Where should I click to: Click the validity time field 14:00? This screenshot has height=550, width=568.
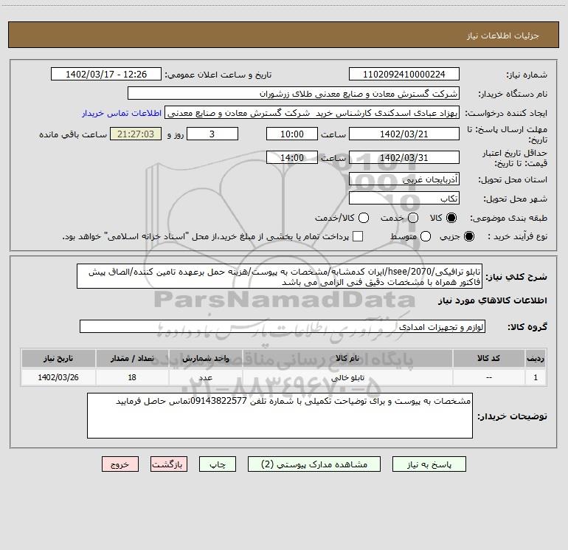pos(292,157)
